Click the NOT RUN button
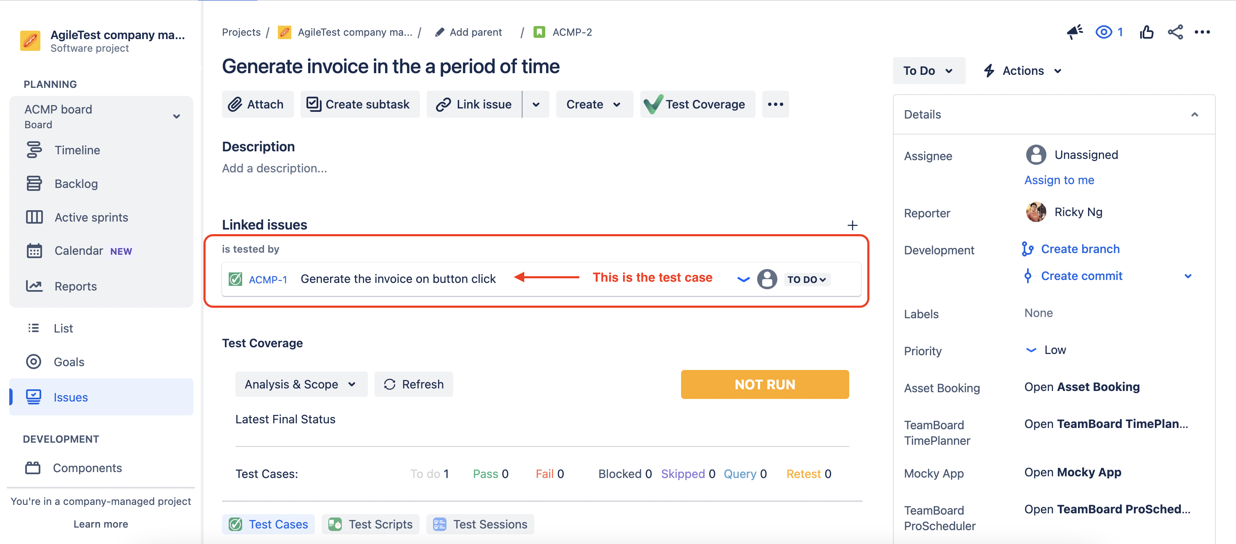The width and height of the screenshot is (1236, 544). point(764,384)
